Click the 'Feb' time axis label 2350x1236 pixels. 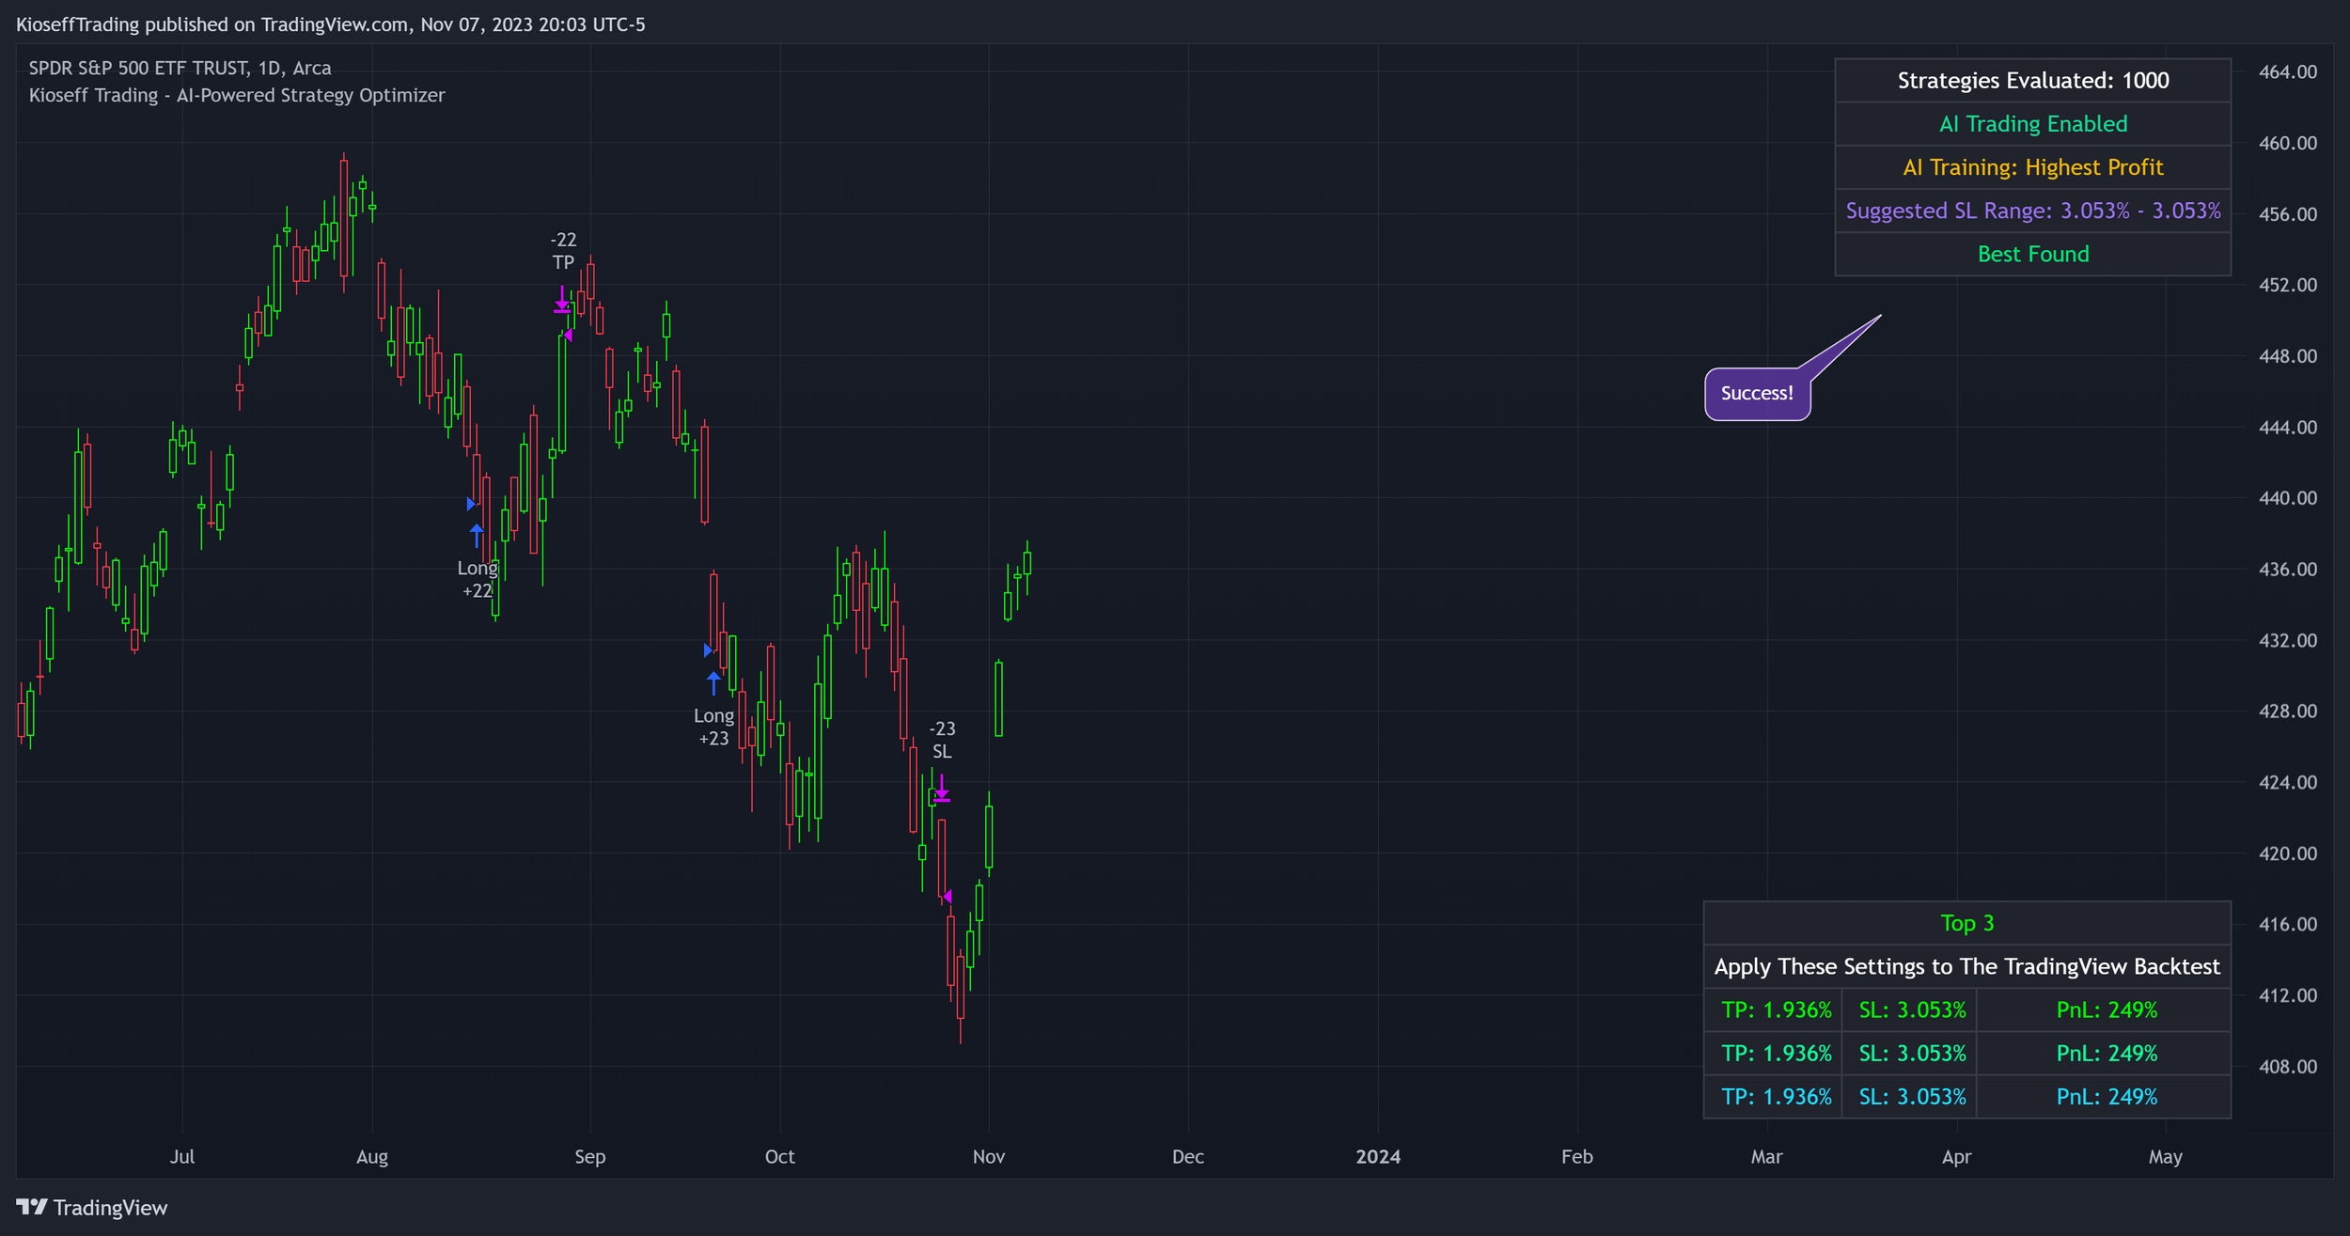pyautogui.click(x=1577, y=1157)
